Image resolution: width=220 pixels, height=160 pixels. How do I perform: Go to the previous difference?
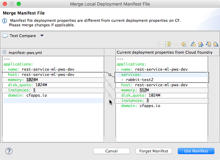pyautogui.click(x=201, y=44)
